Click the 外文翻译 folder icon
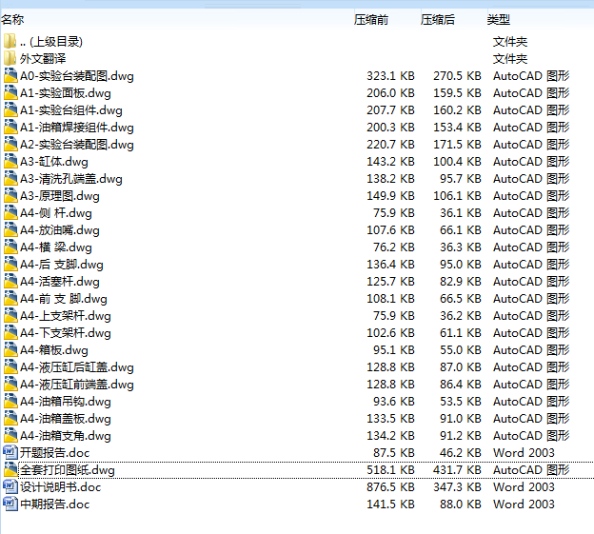Screen dimensions: 594x534 (10, 58)
